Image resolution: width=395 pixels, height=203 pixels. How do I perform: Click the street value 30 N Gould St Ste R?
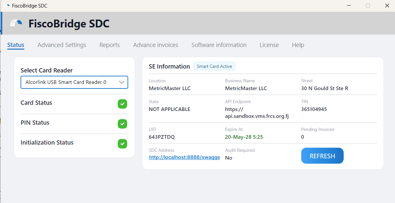(325, 88)
